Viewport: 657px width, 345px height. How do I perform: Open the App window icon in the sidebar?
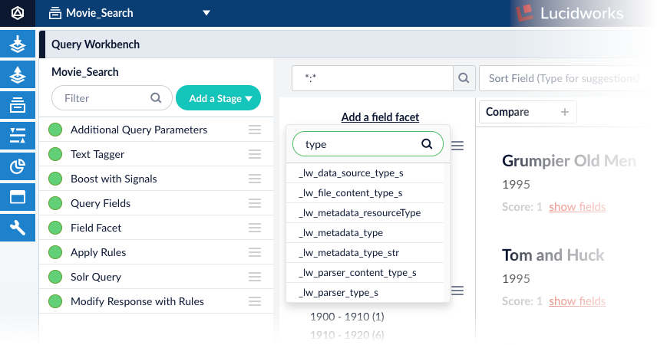[18, 196]
